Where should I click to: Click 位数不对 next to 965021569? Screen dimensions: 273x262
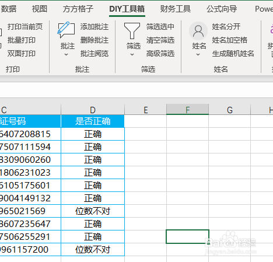[x=93, y=211]
